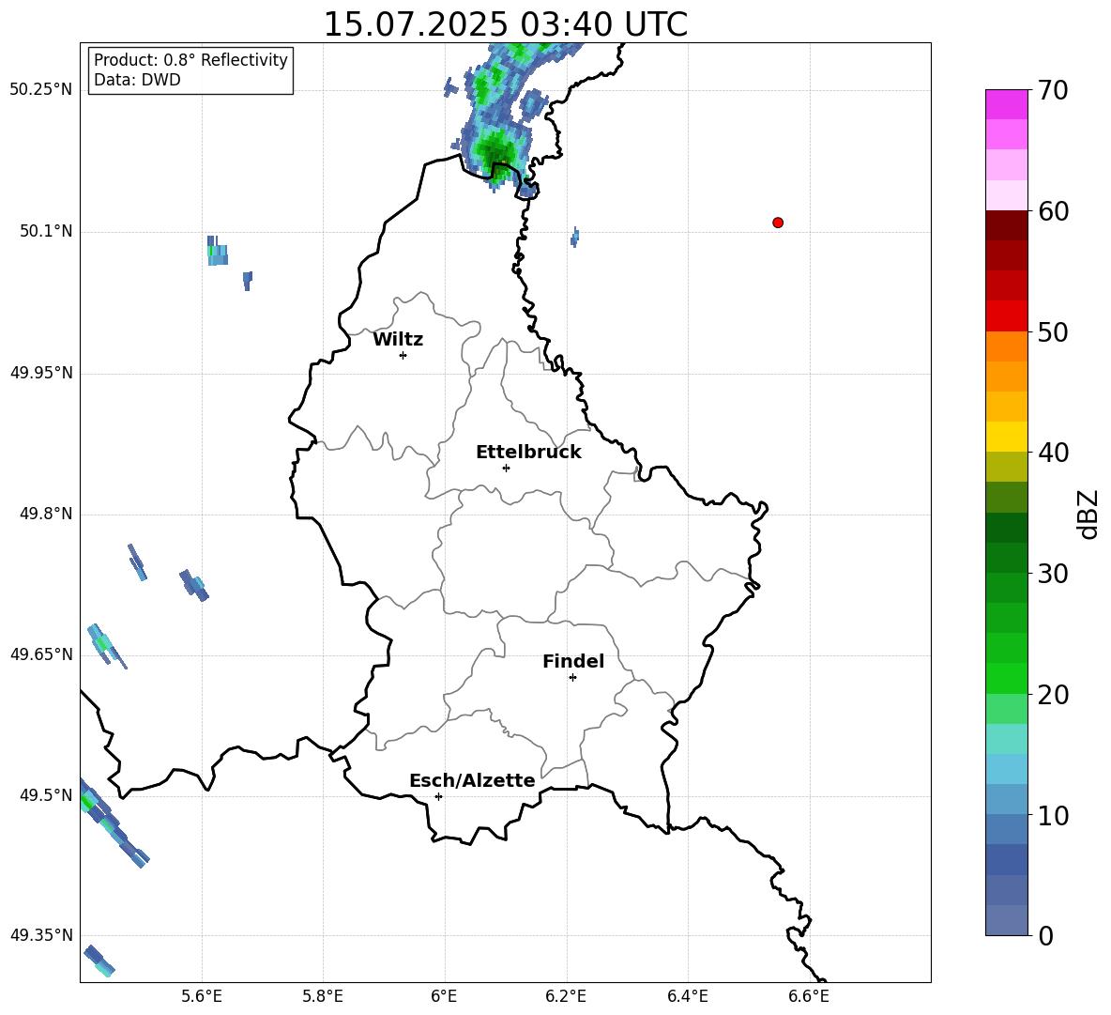Click the 60 tick label on colorbar
1111x1015 pixels.
click(x=1053, y=211)
